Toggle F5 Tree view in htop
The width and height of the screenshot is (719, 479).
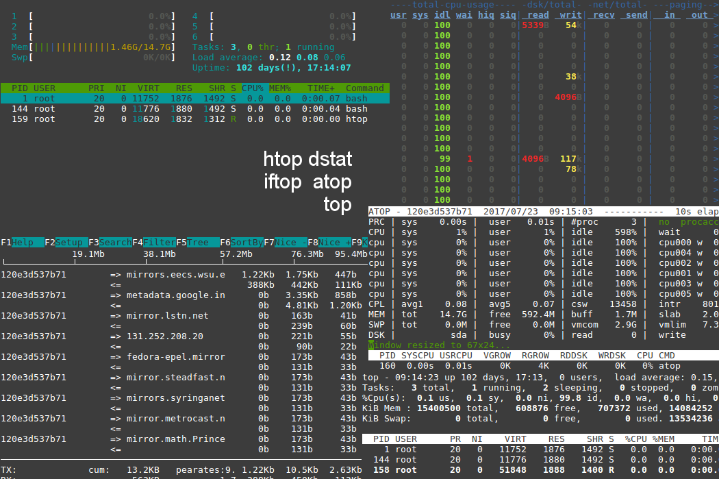point(198,243)
